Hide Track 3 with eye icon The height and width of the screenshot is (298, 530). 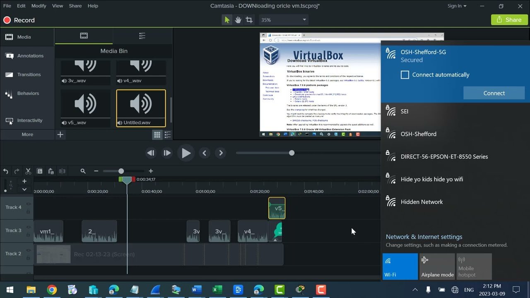pyautogui.click(x=29, y=227)
